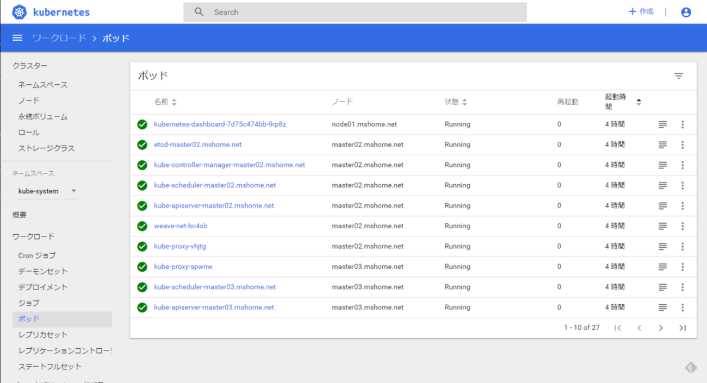Open actions menu for kube-proxy-spwnw
The height and width of the screenshot is (383, 707).
click(x=683, y=267)
